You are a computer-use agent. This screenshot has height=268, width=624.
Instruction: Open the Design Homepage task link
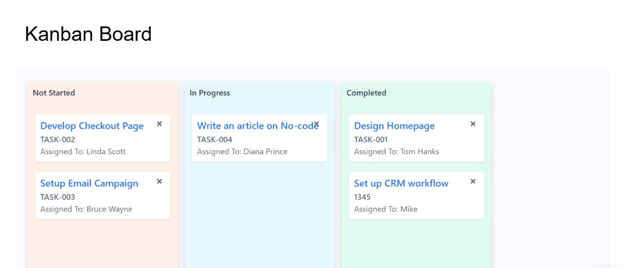394,126
